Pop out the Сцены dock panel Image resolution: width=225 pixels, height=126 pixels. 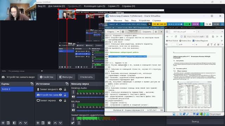pyautogui.click(x=32, y=84)
